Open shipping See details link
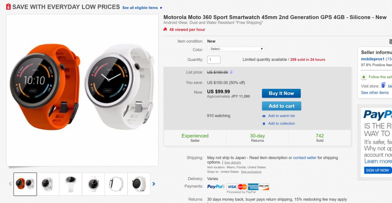The height and width of the screenshot is (203, 392). point(232,163)
